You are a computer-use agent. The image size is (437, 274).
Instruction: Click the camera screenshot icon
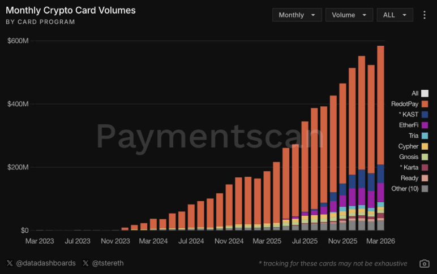click(424, 263)
